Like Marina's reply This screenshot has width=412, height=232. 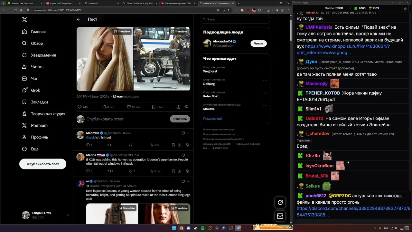click(130, 171)
